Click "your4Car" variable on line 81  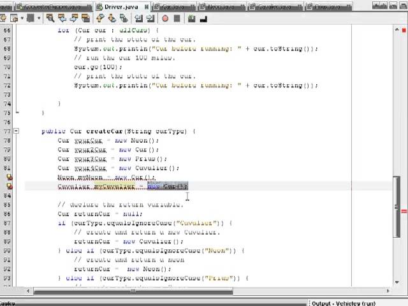pyautogui.click(x=91, y=168)
